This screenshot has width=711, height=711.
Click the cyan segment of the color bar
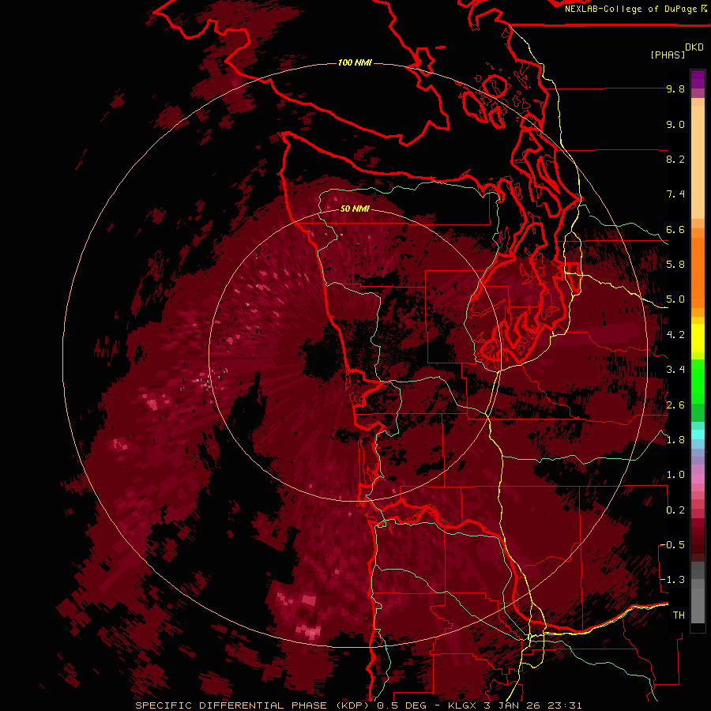point(698,434)
